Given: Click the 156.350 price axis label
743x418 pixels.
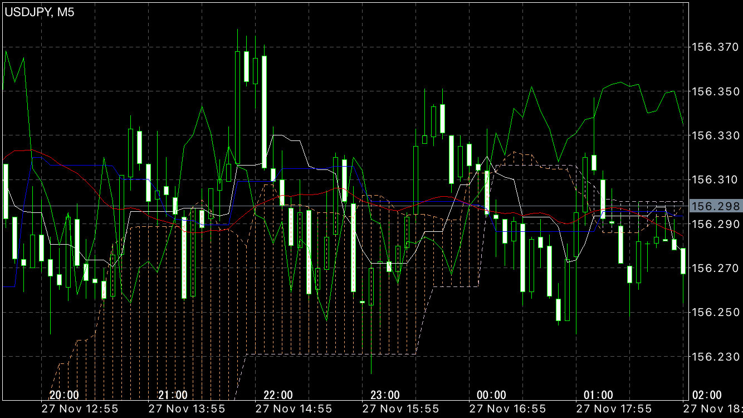Looking at the screenshot, I should tap(715, 91).
